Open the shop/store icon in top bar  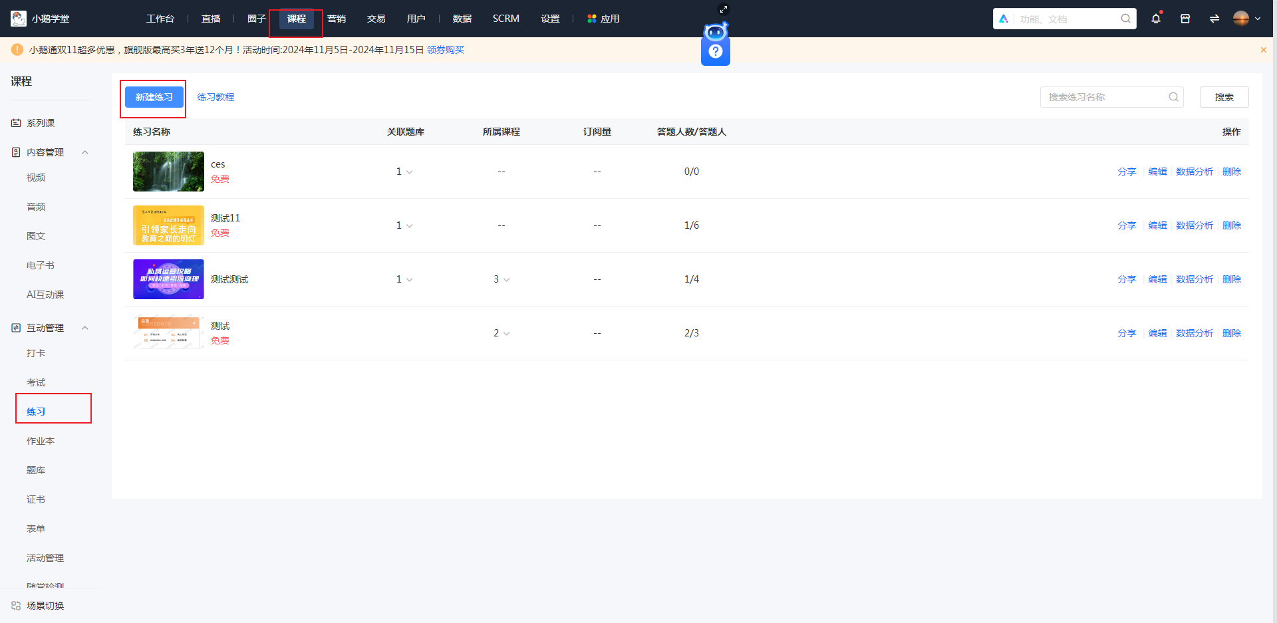(1185, 19)
